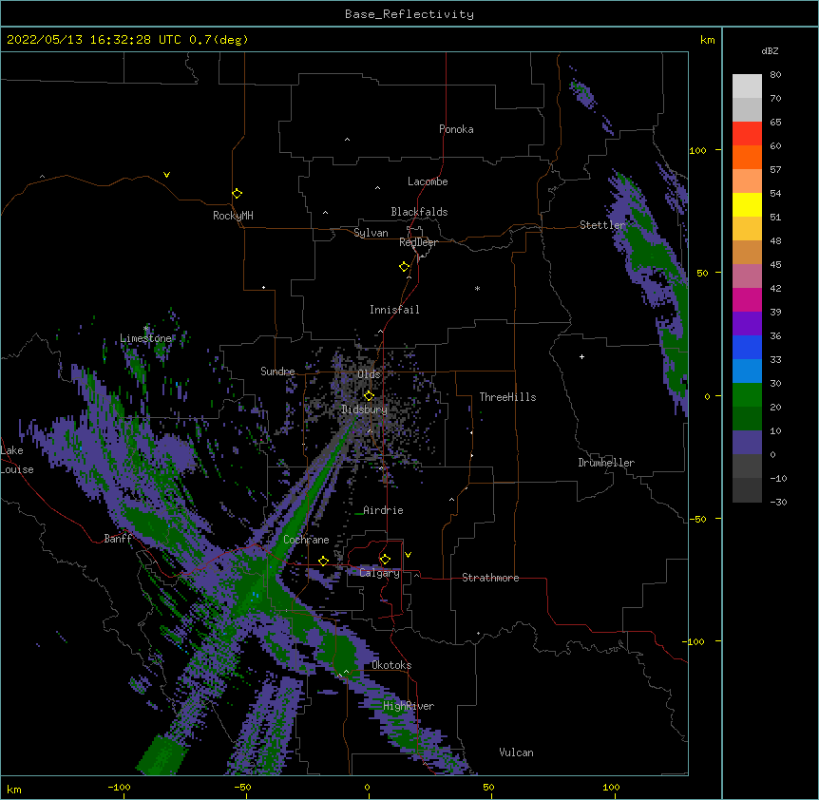819x800 pixels.
Task: Click the km unit label at the top right
Action: (x=708, y=40)
